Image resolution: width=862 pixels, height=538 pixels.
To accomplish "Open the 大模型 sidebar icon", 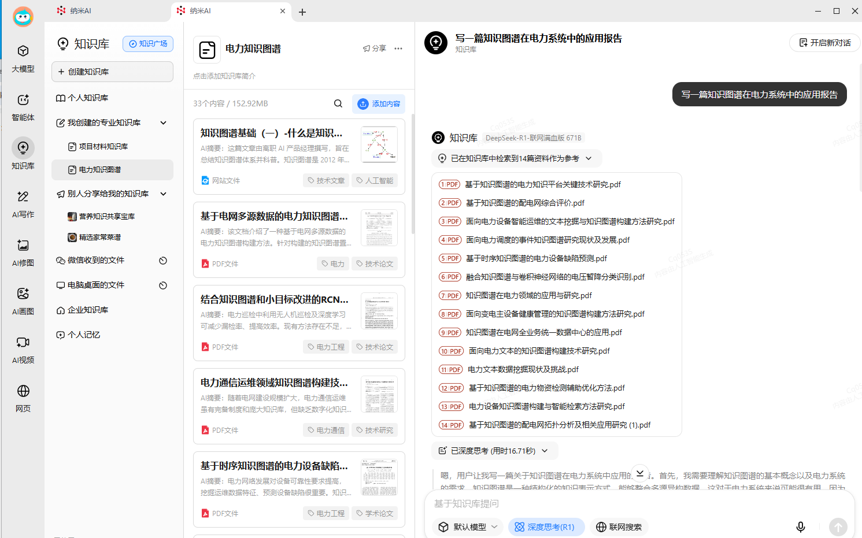I will 23,58.
